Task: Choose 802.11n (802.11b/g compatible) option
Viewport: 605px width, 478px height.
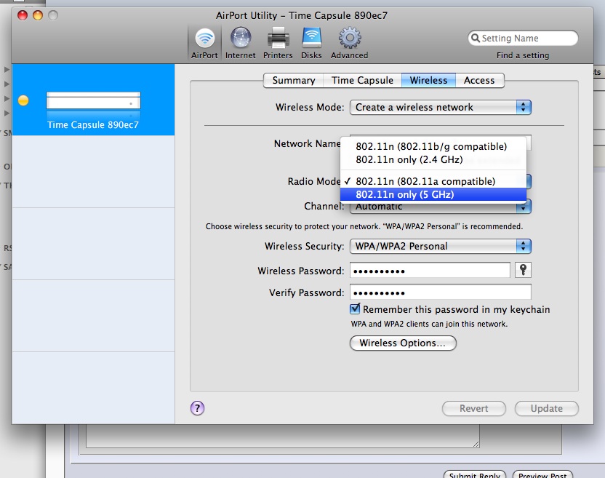Action: 433,146
